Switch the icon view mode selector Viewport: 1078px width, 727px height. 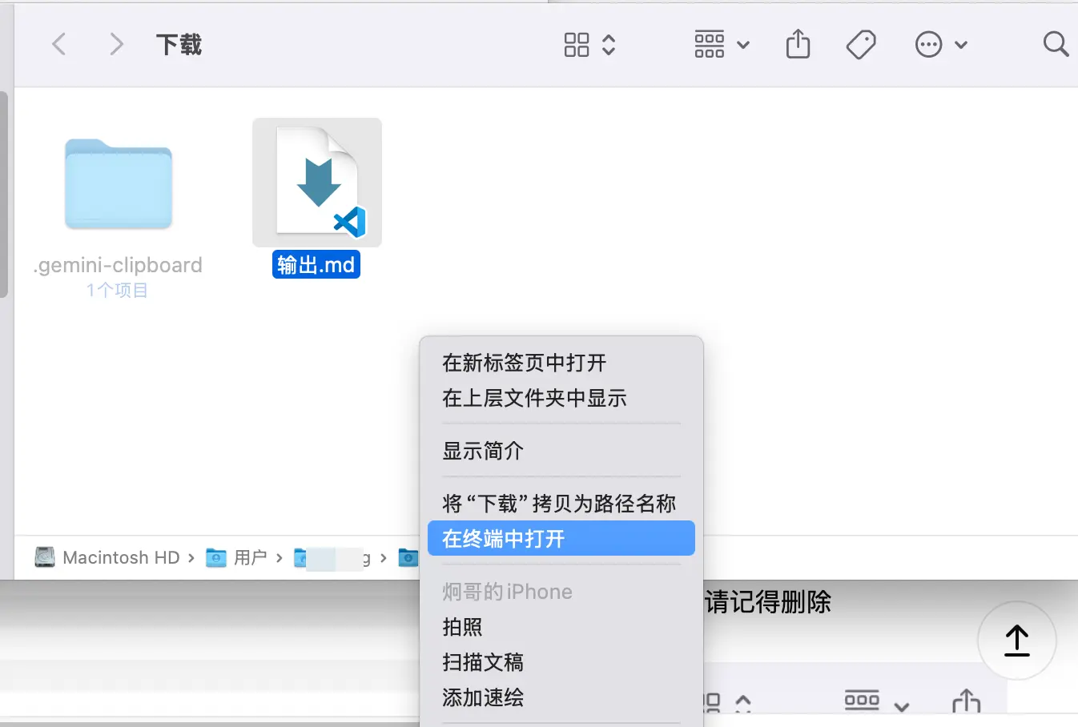[x=589, y=44]
